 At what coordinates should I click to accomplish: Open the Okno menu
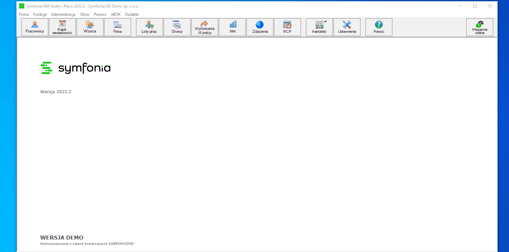84,14
